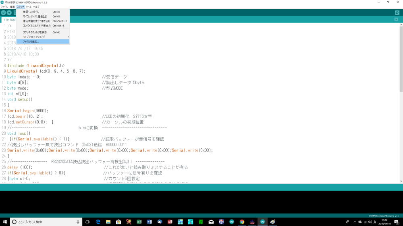403x226 pixels.
Task: Open the ツール menu
Action: coord(29,7)
